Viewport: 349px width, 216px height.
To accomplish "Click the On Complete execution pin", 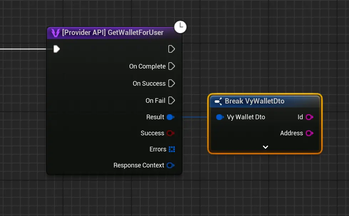I will coord(171,66).
